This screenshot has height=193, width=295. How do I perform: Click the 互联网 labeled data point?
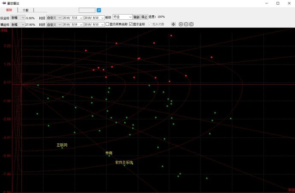62,148
